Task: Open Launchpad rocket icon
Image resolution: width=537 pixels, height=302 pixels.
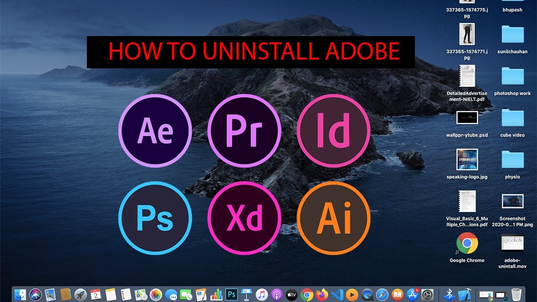Action: [81, 294]
